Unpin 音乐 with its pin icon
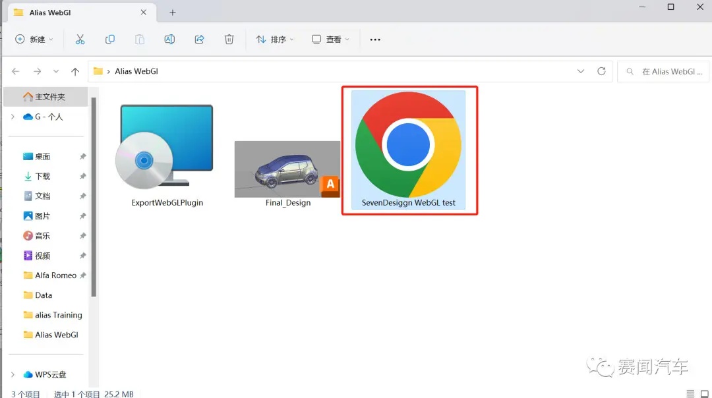The height and width of the screenshot is (398, 712). coord(82,235)
